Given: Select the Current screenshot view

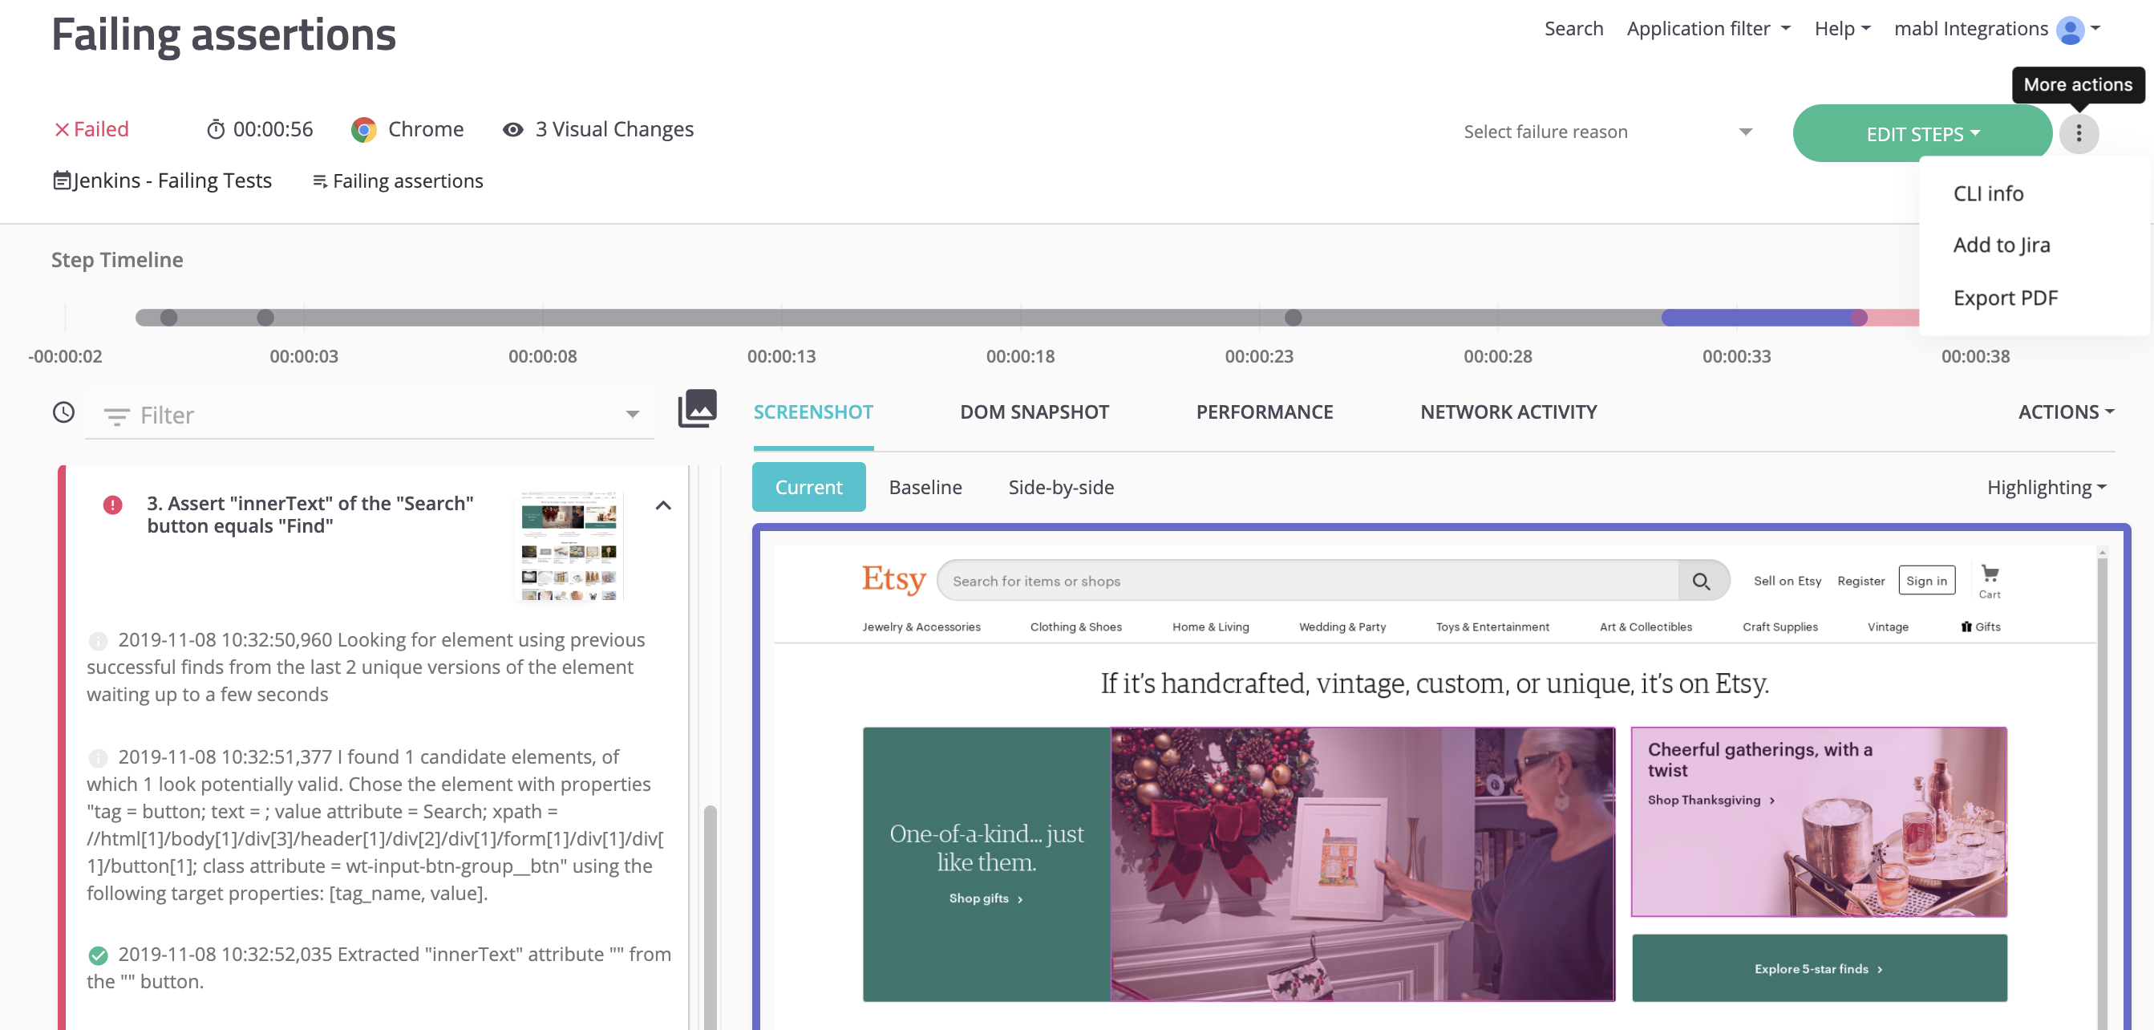Looking at the screenshot, I should 808,487.
